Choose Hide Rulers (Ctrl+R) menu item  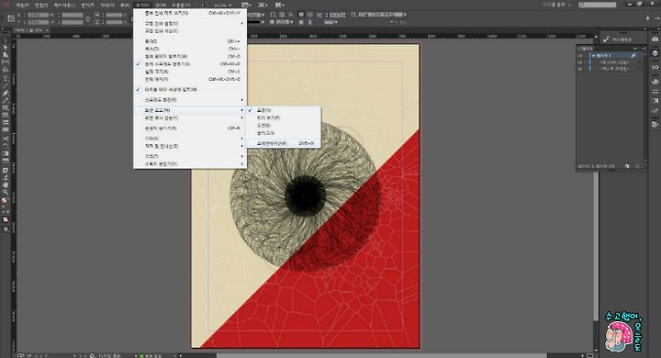(x=190, y=129)
